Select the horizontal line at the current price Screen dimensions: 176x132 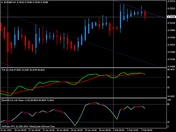pos(83,17)
